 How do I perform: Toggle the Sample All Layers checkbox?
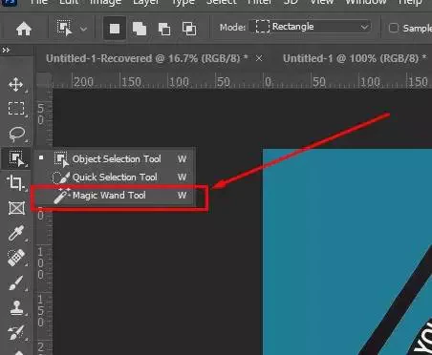[x=394, y=28]
